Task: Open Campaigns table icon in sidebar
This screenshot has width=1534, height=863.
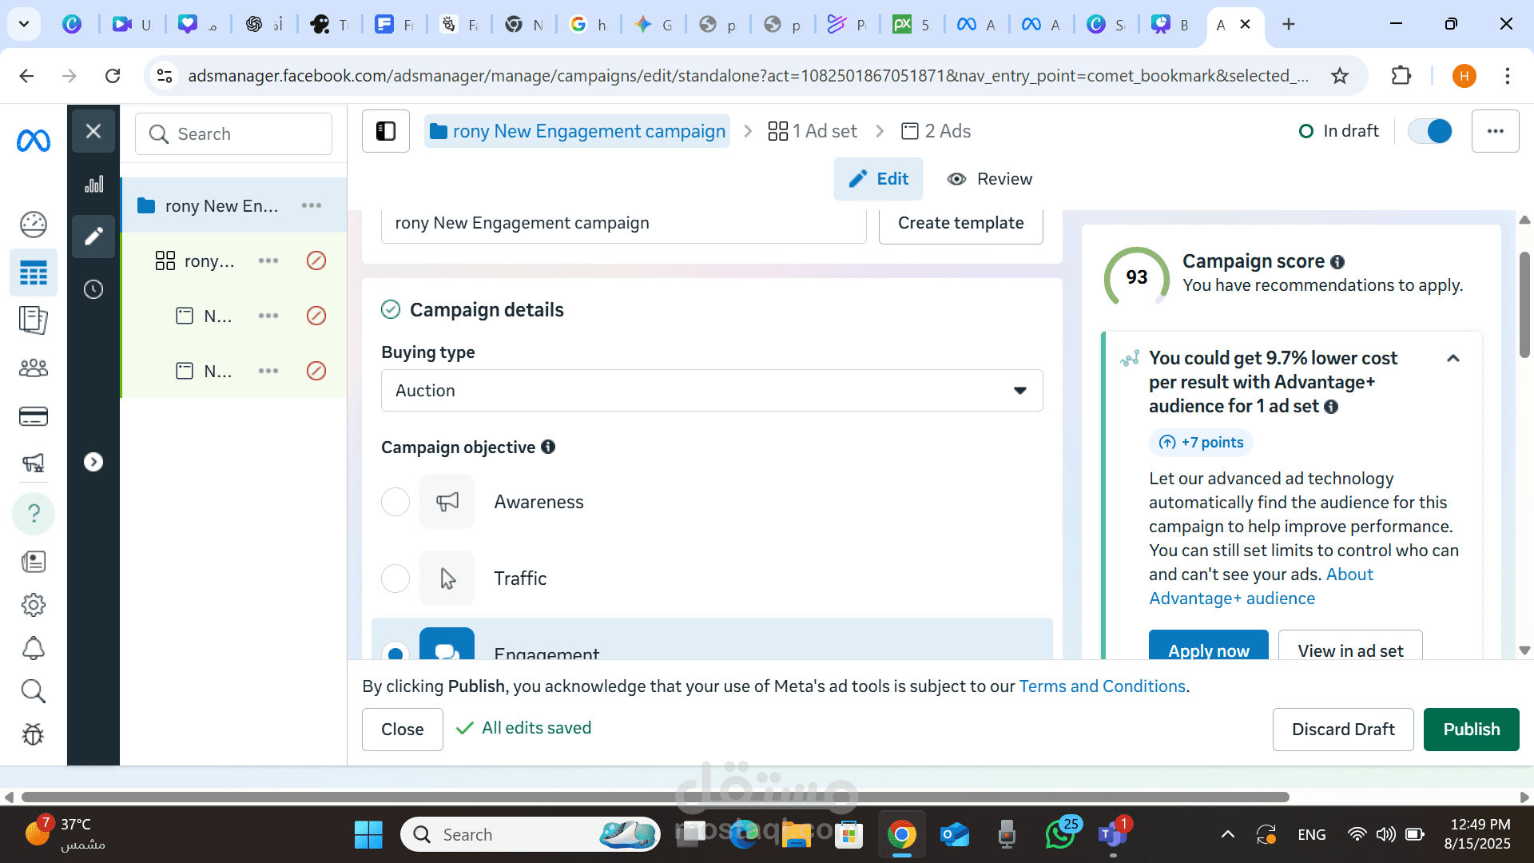Action: pyautogui.click(x=34, y=273)
